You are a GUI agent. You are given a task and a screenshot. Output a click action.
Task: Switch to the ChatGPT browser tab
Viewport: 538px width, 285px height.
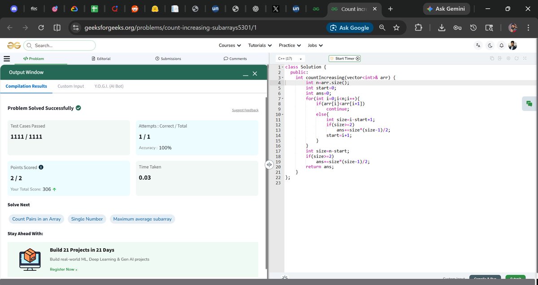pyautogui.click(x=256, y=9)
